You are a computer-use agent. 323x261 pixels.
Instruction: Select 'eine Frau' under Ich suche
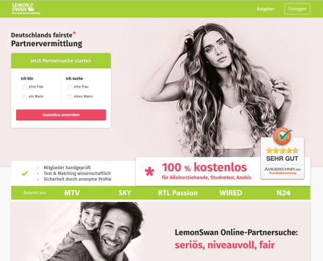[x=69, y=87]
